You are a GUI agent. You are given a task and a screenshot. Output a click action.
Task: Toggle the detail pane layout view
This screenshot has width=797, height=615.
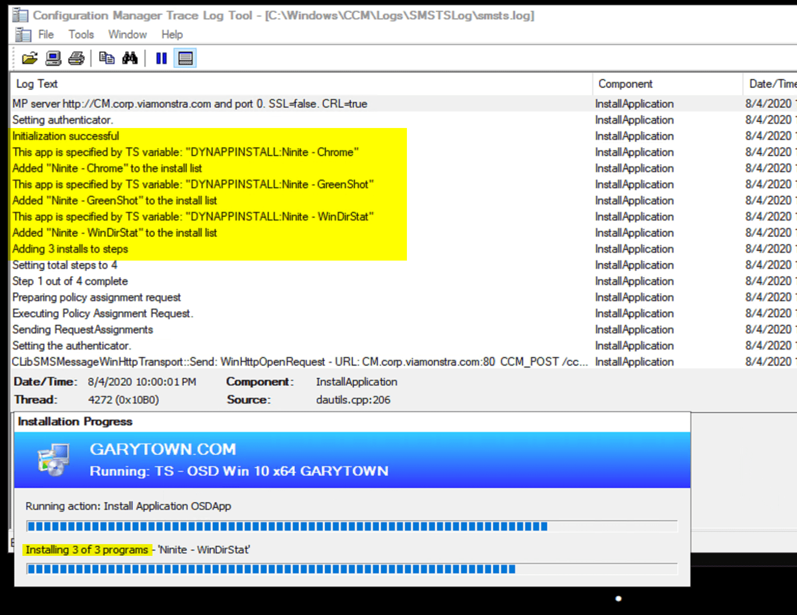(x=185, y=58)
